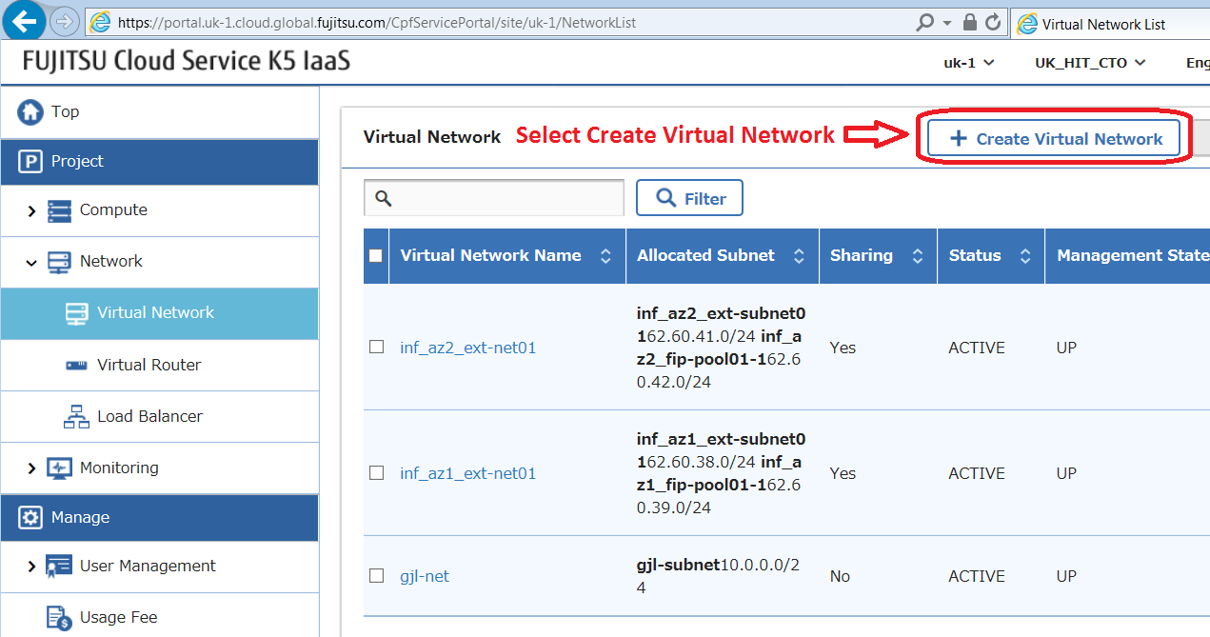Viewport: 1210px width, 637px height.
Task: Open the inf_az1_ext-net01 network link
Action: pyautogui.click(x=467, y=473)
